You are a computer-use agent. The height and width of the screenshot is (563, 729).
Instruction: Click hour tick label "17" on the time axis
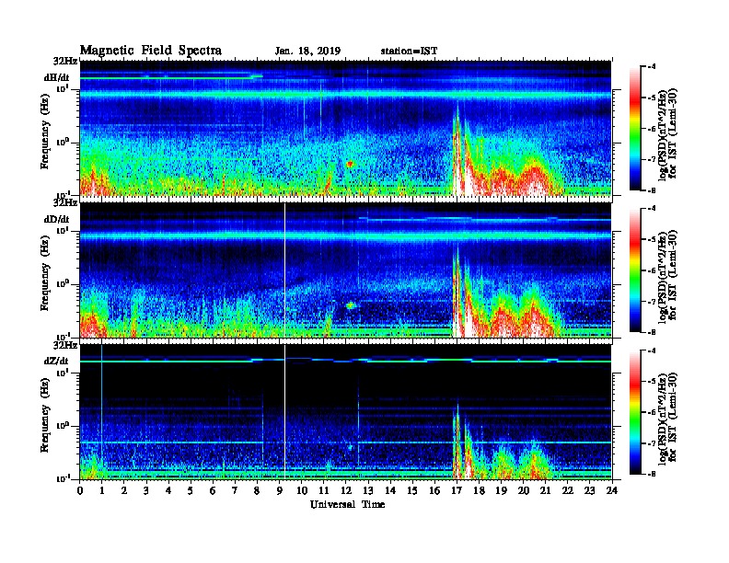pyautogui.click(x=457, y=491)
